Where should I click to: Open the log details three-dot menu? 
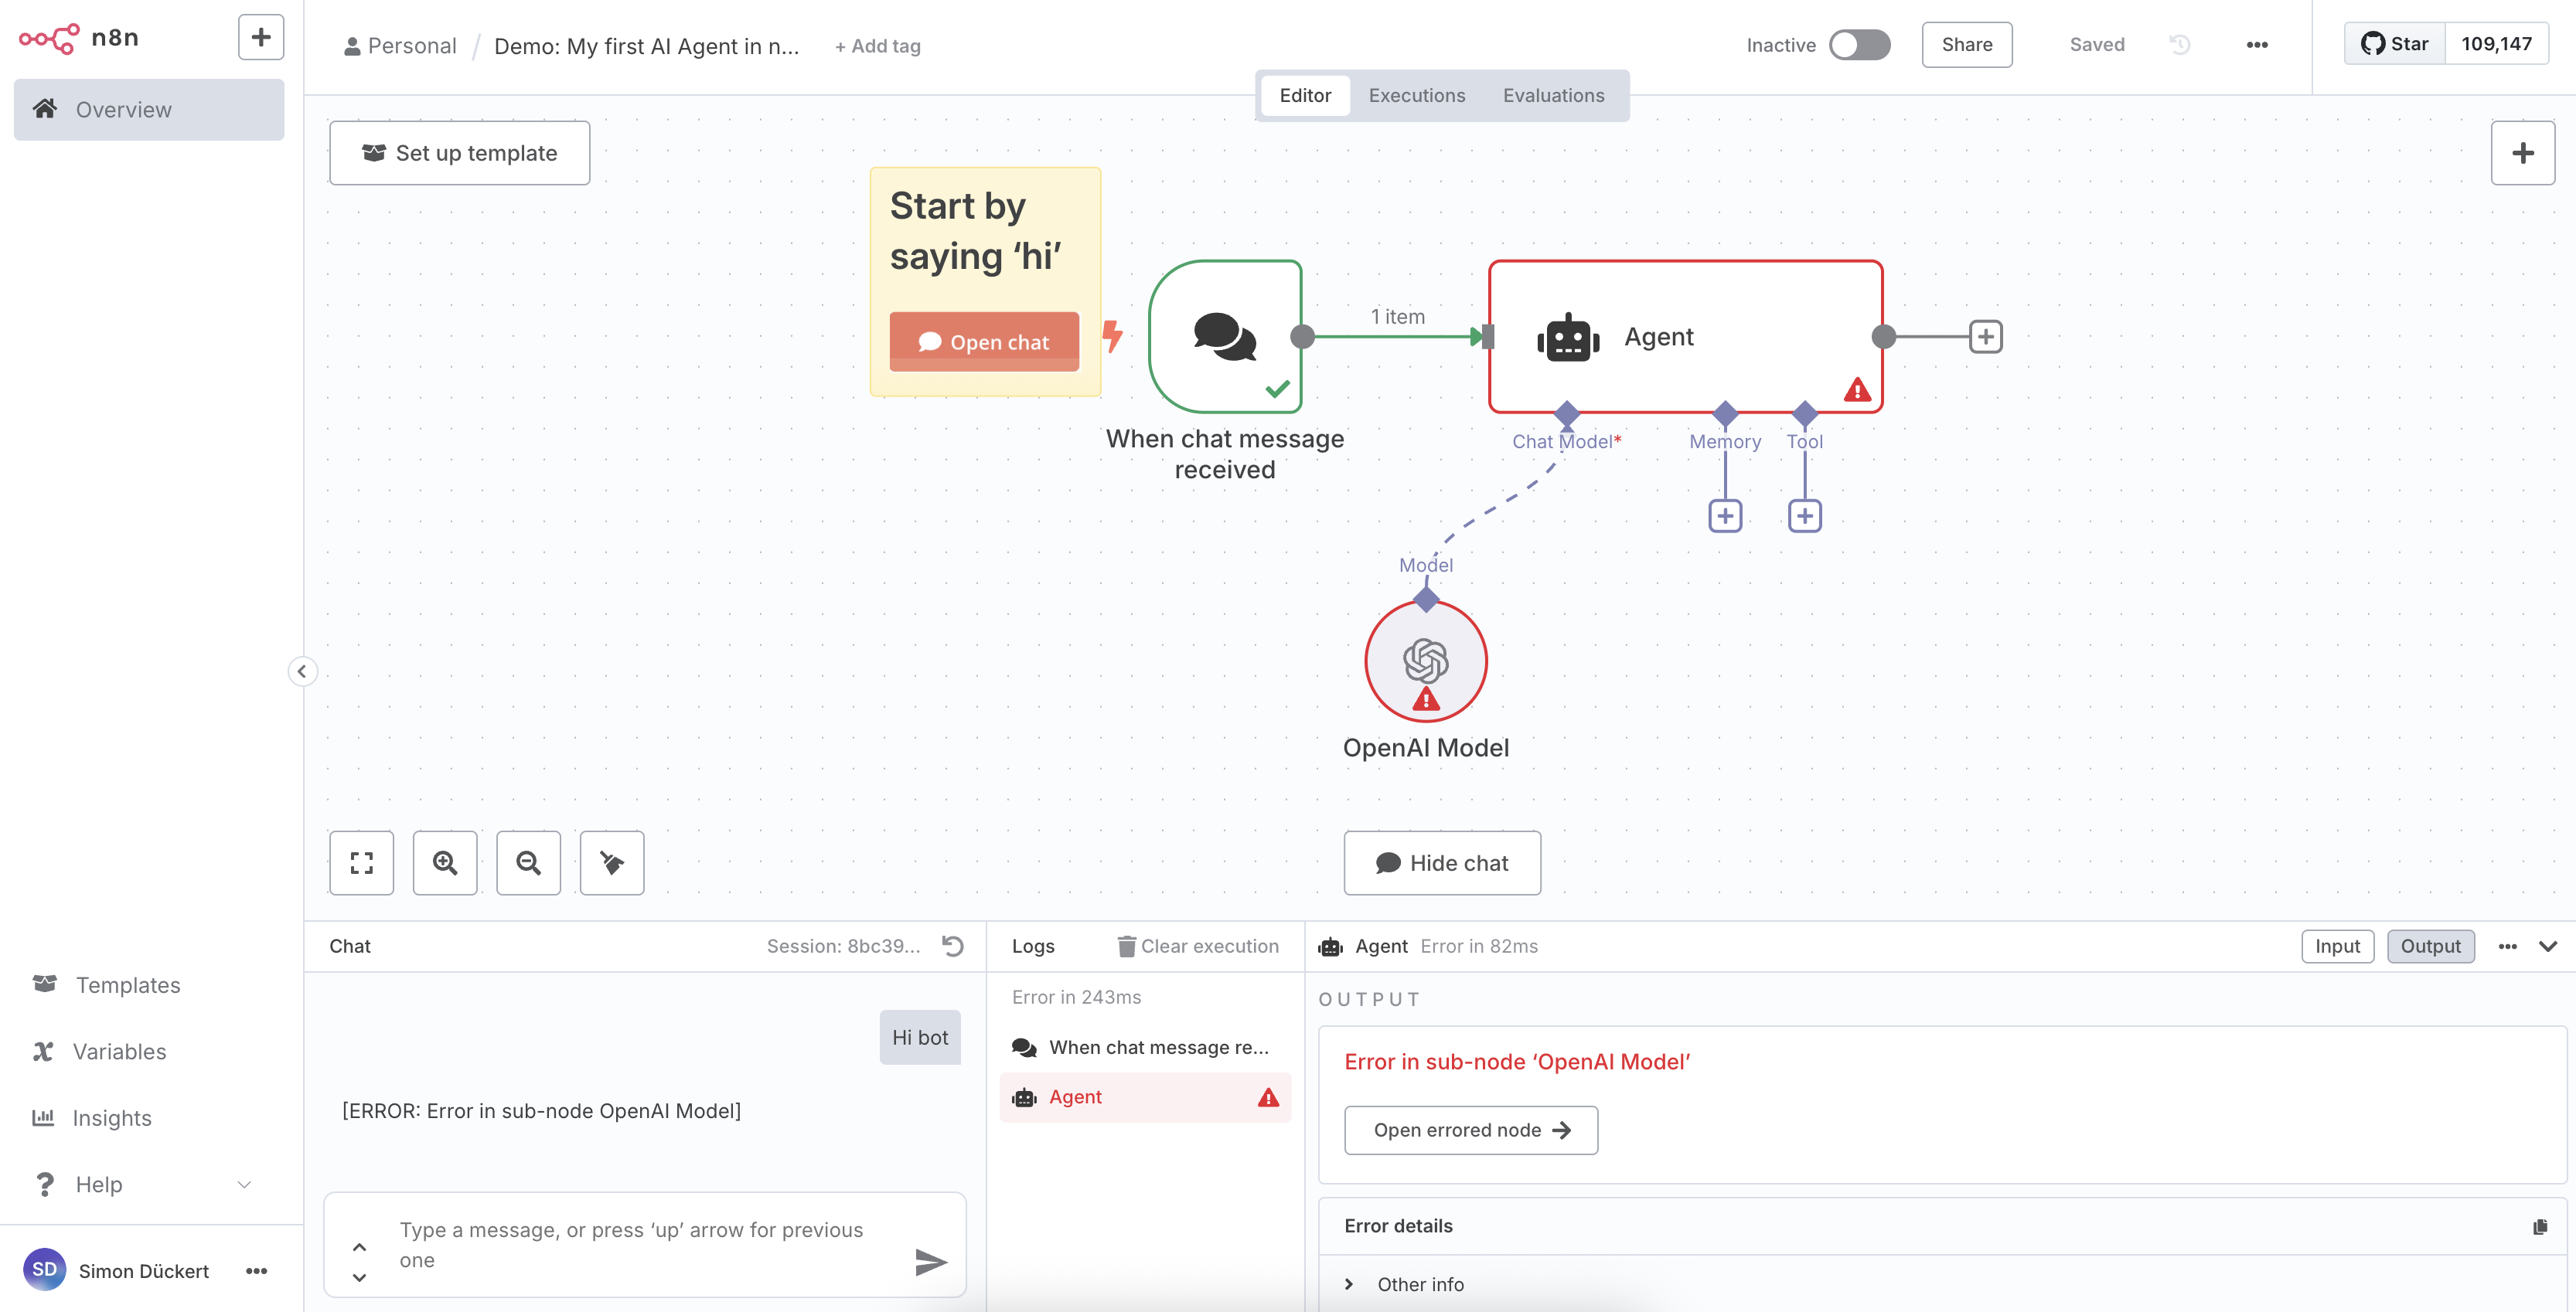(2507, 947)
